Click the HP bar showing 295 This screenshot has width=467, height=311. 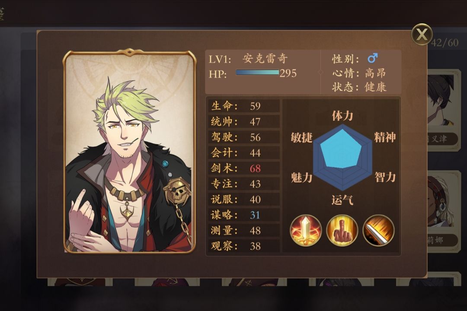coord(257,72)
